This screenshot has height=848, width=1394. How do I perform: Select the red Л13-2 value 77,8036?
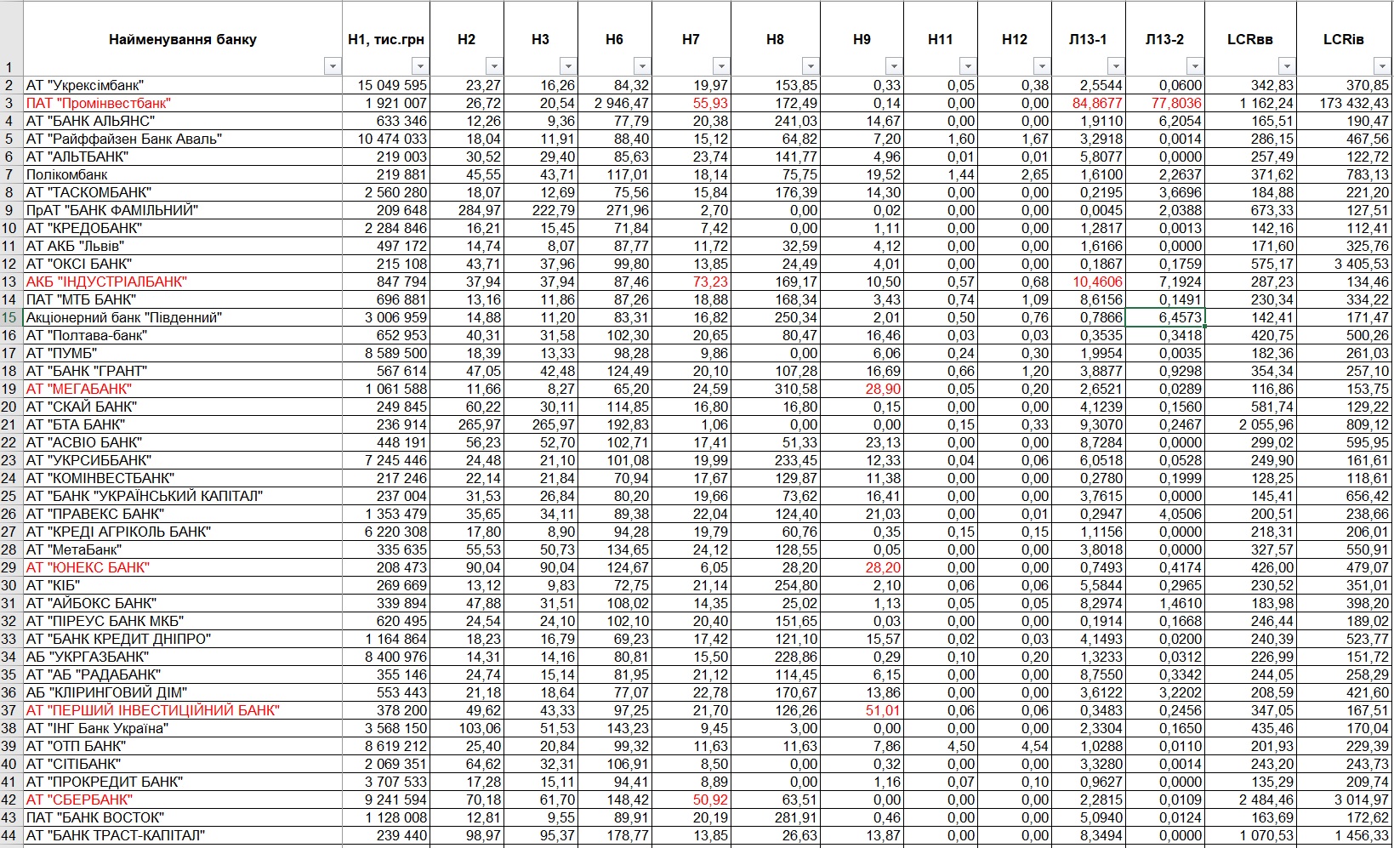click(1165, 103)
